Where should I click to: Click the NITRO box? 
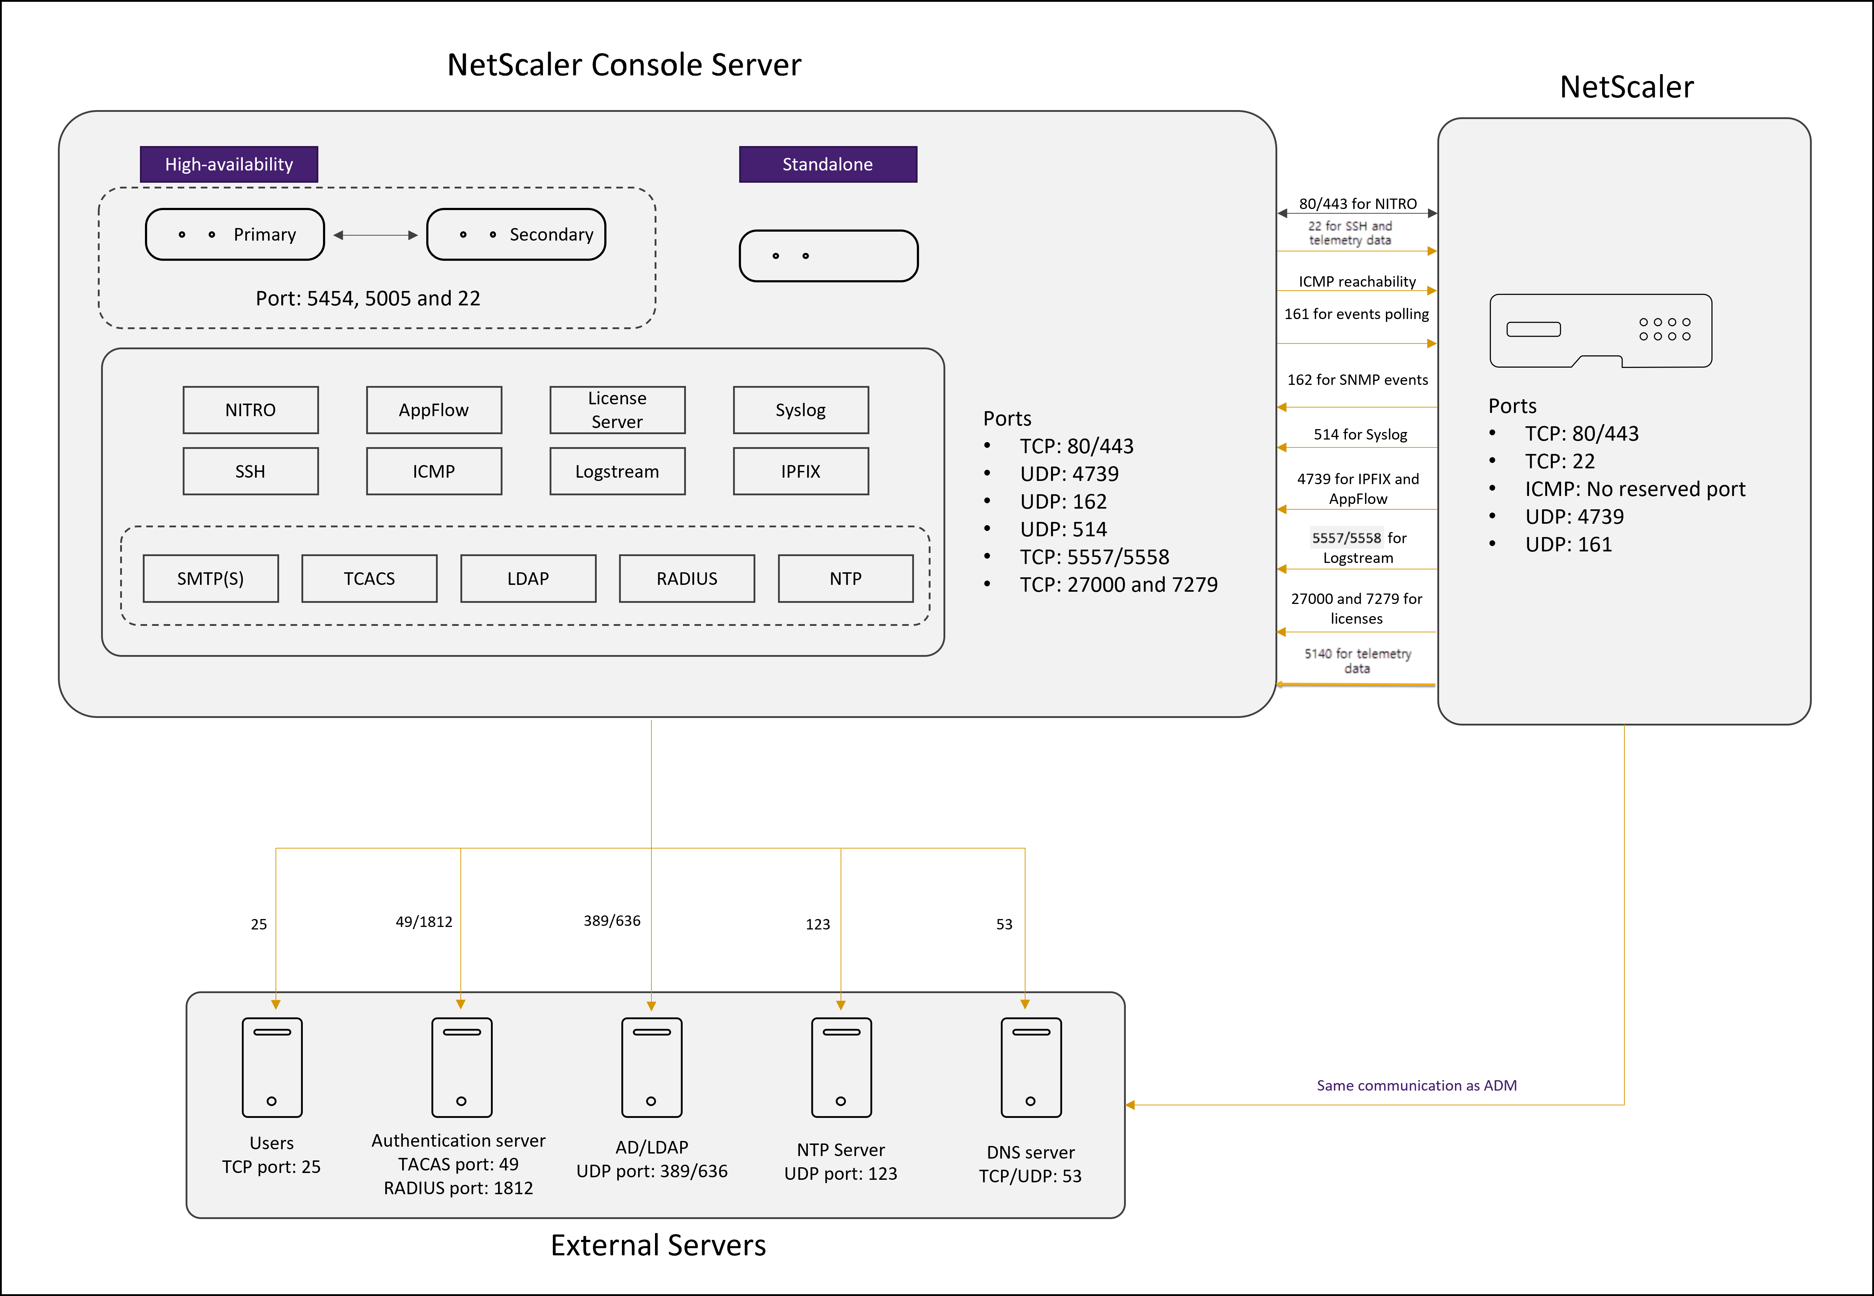[251, 410]
